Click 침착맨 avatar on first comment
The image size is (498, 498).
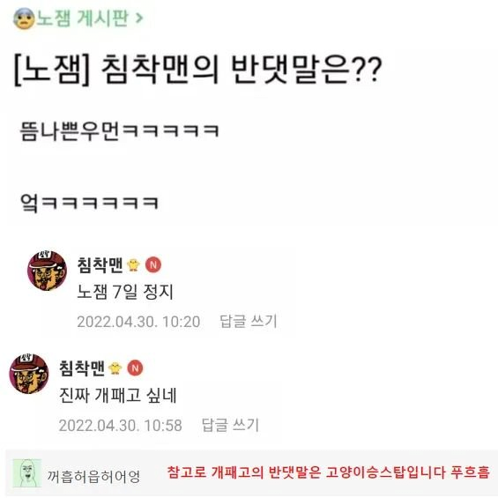tap(47, 271)
